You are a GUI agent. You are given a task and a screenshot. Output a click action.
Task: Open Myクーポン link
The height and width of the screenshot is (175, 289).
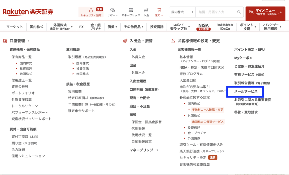(x=243, y=58)
